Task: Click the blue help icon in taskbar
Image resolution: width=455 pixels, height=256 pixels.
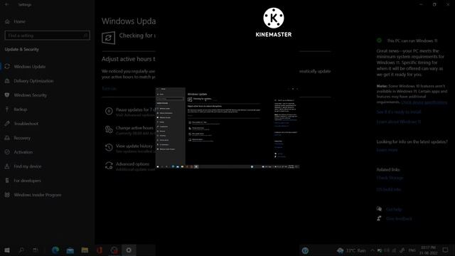Action: pos(305,250)
